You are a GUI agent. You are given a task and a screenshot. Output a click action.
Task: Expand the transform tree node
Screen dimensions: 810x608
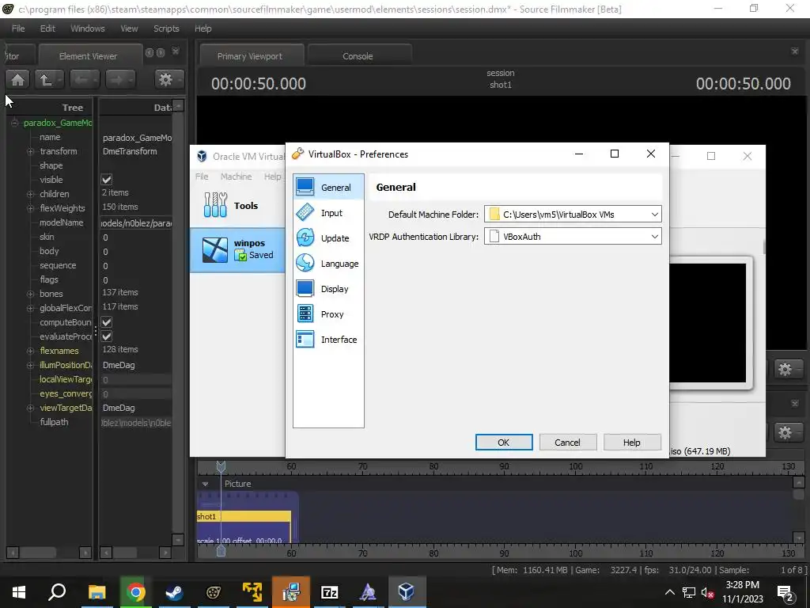(x=31, y=151)
